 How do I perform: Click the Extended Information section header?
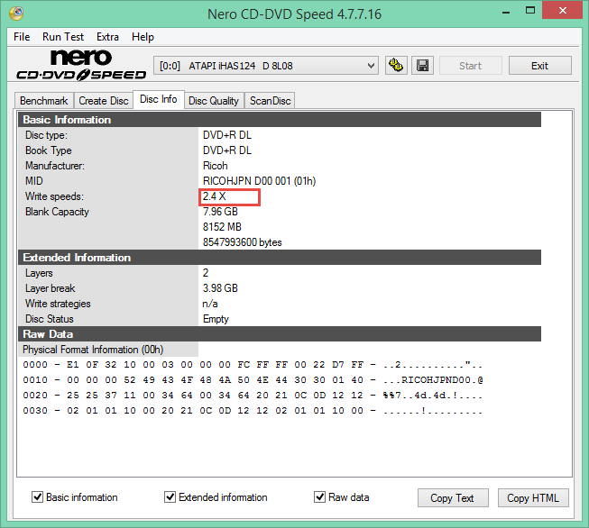tap(280, 258)
